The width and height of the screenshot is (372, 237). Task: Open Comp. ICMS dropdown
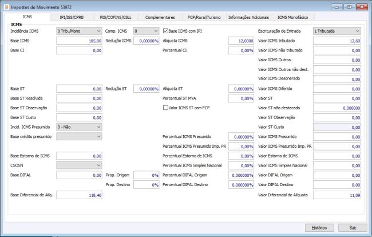[x=146, y=31]
